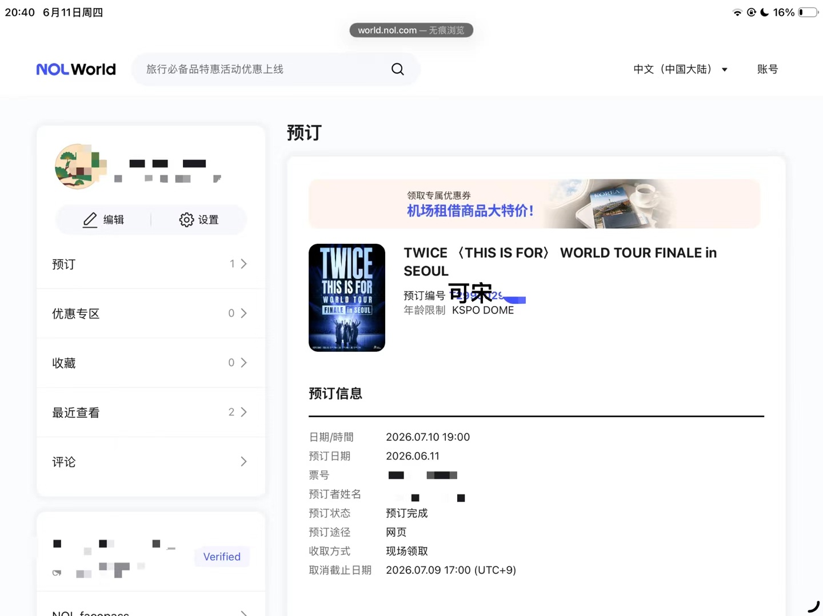Click the chevron on the 收藏 row
Screen dimensions: 823x616
click(x=243, y=363)
